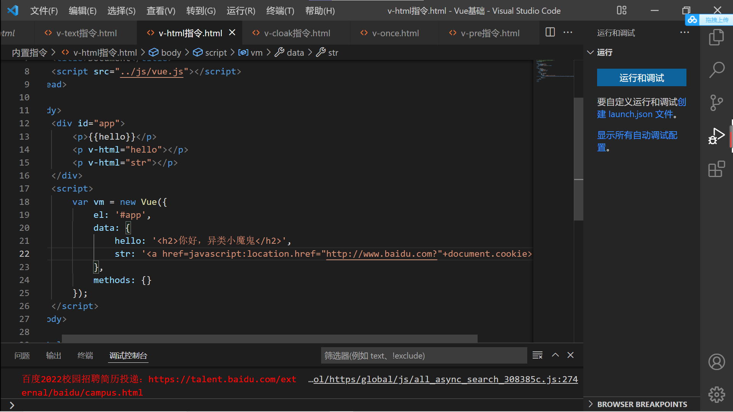Open the 文件(F) menu
This screenshot has height=412, width=733.
pyautogui.click(x=44, y=11)
